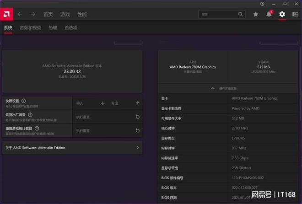Click reset icon in 恢复出厂设置 row
Viewport: 302px width, 204px height.
[x=138, y=117]
